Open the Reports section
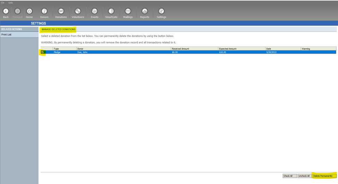The height and width of the screenshot is (184, 338). point(145,11)
